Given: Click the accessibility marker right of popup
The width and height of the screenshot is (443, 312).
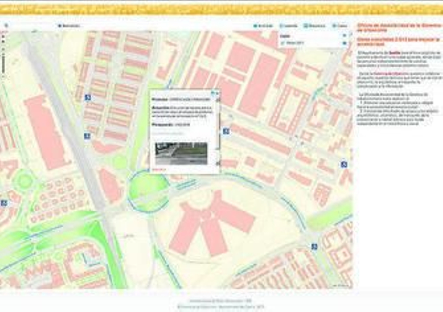Looking at the screenshot, I should point(226,131).
